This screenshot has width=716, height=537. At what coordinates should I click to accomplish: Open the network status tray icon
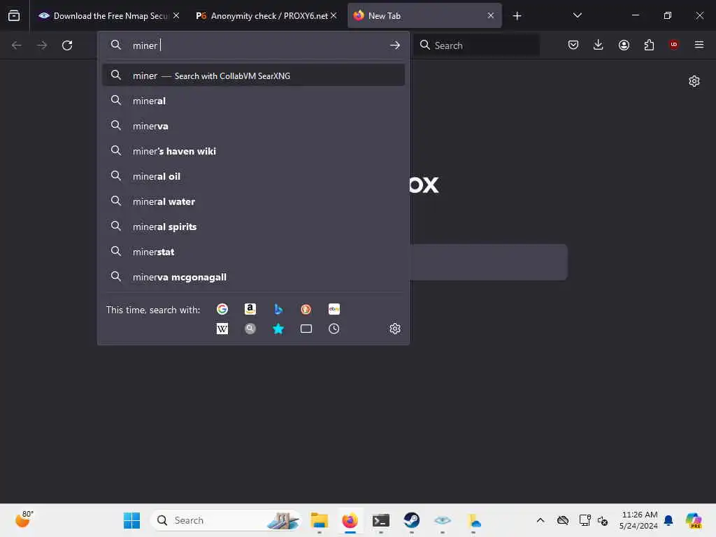[x=585, y=520]
